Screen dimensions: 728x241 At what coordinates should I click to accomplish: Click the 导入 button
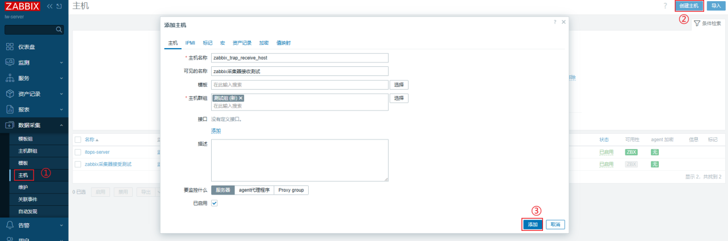716,6
